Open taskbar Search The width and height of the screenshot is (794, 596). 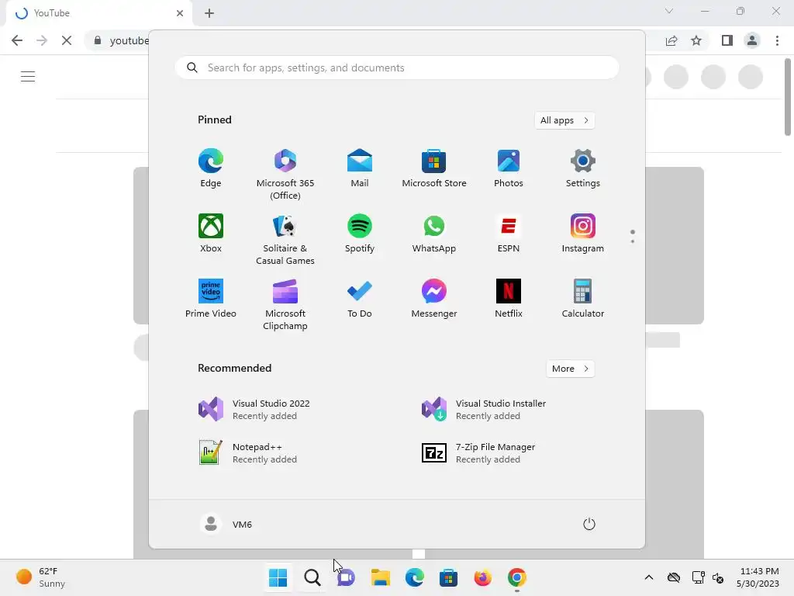(312, 577)
